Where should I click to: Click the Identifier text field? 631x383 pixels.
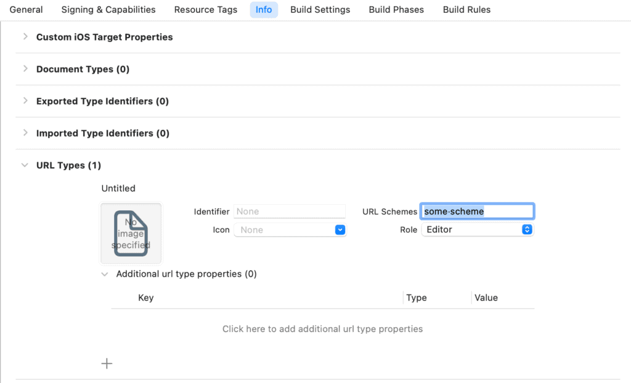pyautogui.click(x=290, y=211)
